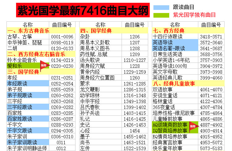Click the row 吕氏春秋
232x151 pixels.
tap(114, 107)
